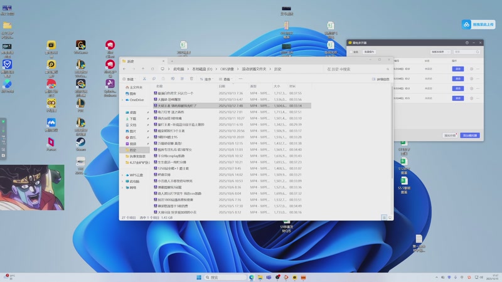Select 下载 in the navigation sidebar
Image resolution: width=502 pixels, height=282 pixels.
pyautogui.click(x=132, y=118)
